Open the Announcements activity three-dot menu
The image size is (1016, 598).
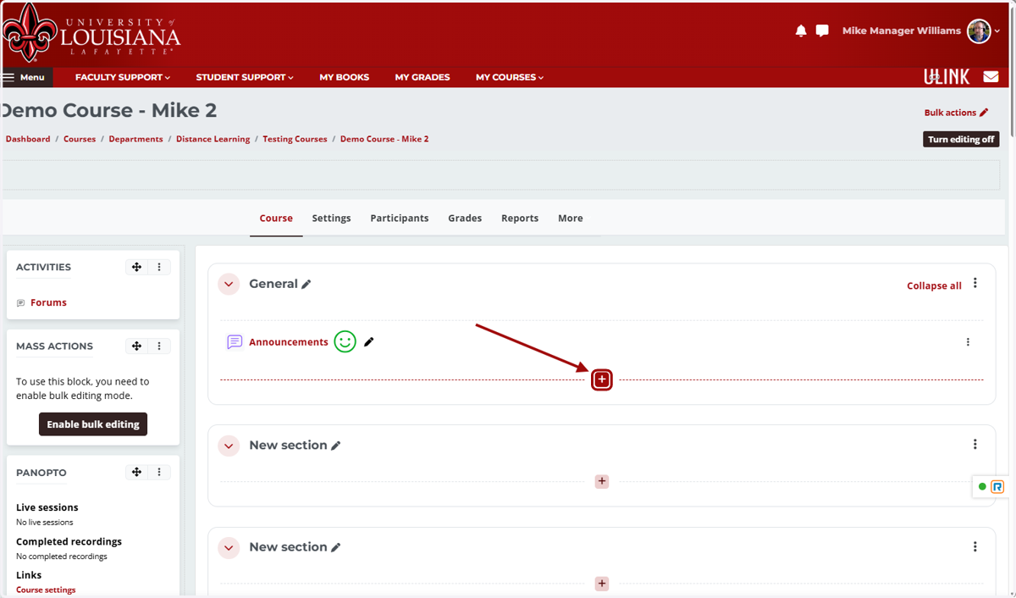968,342
